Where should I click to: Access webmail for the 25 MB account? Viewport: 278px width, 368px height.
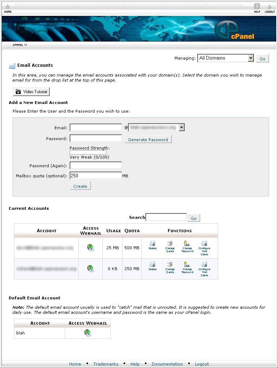(x=91, y=248)
